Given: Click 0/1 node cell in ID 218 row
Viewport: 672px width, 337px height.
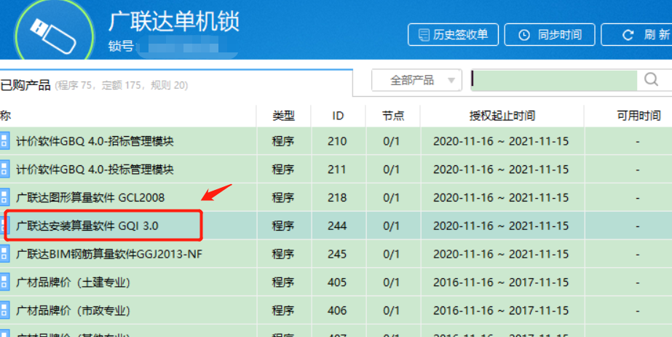Looking at the screenshot, I should [391, 197].
